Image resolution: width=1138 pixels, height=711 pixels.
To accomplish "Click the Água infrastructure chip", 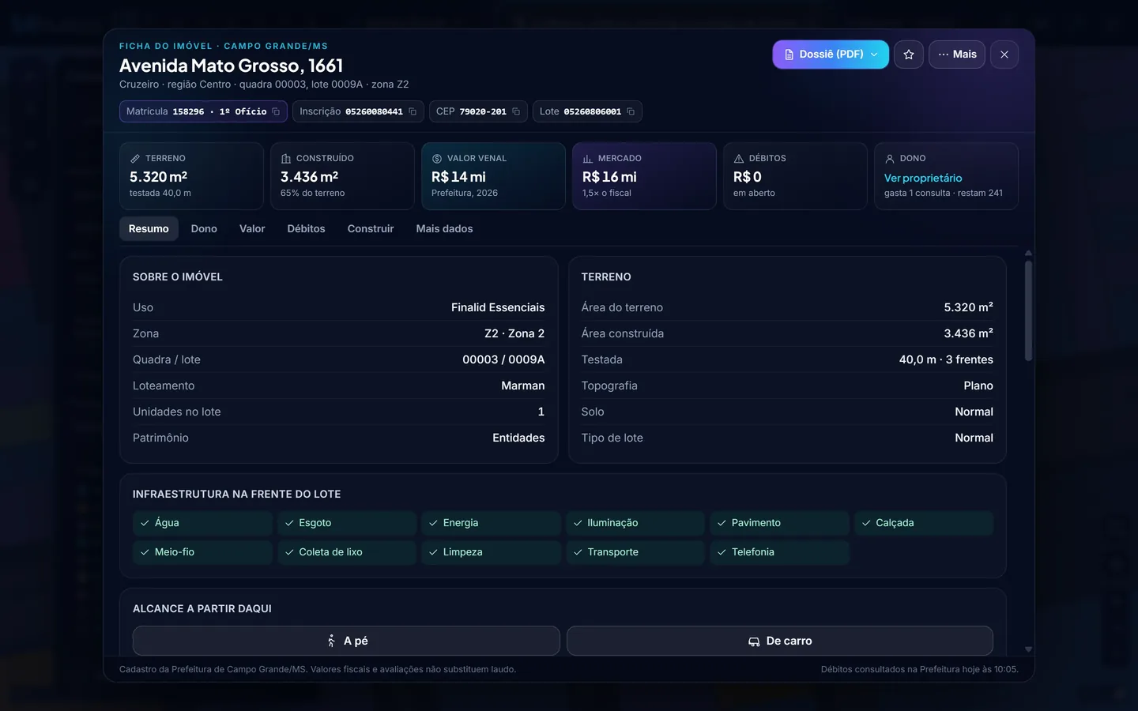I will click(202, 523).
